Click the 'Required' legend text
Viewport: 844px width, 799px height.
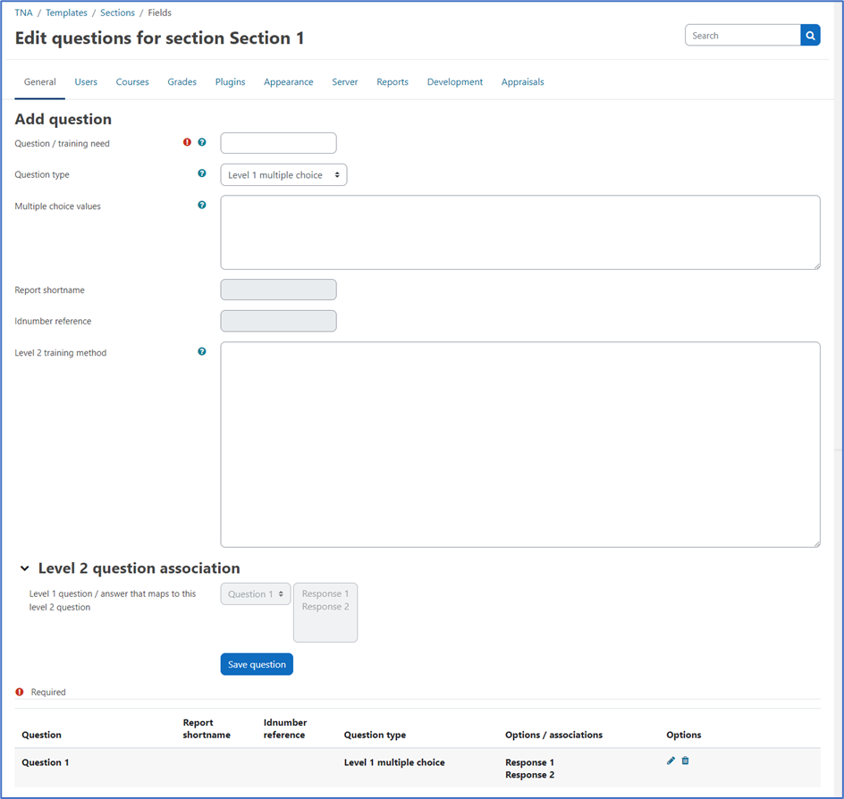pos(48,692)
